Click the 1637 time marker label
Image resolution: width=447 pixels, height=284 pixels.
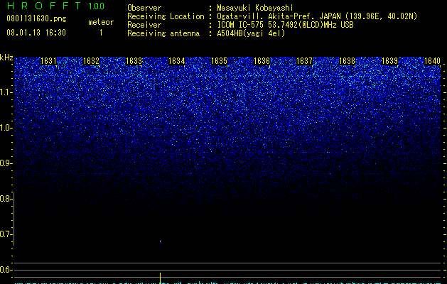click(304, 61)
